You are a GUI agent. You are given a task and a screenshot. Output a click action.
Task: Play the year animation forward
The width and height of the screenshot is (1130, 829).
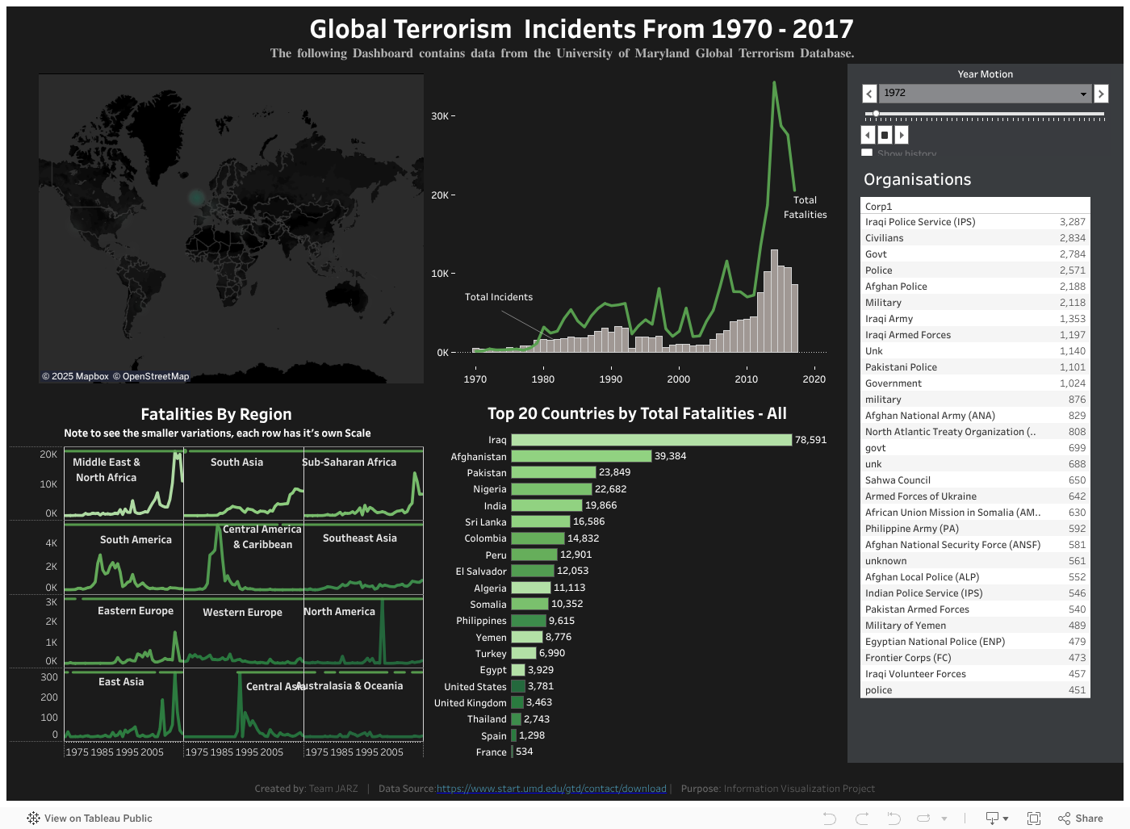[x=902, y=135]
